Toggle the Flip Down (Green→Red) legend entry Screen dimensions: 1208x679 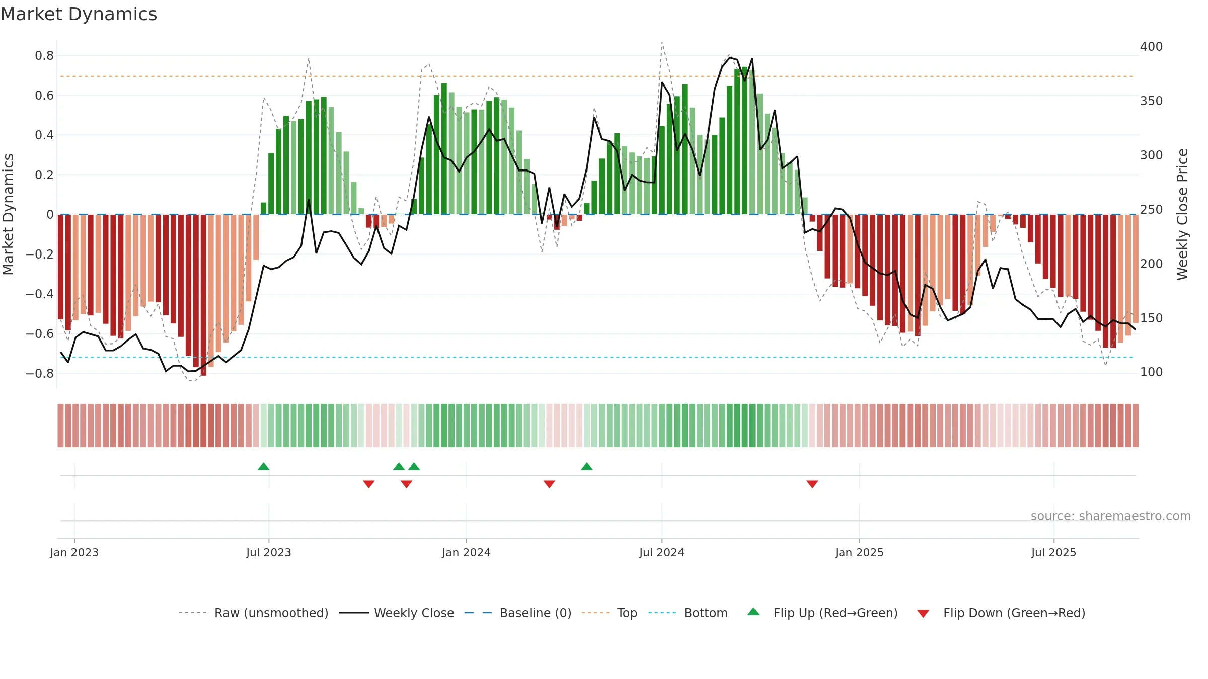click(x=1001, y=613)
